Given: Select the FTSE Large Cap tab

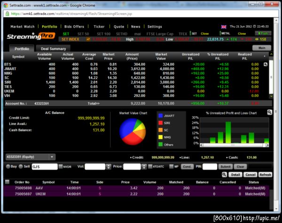Looking at the screenshot, I should [160, 34].
